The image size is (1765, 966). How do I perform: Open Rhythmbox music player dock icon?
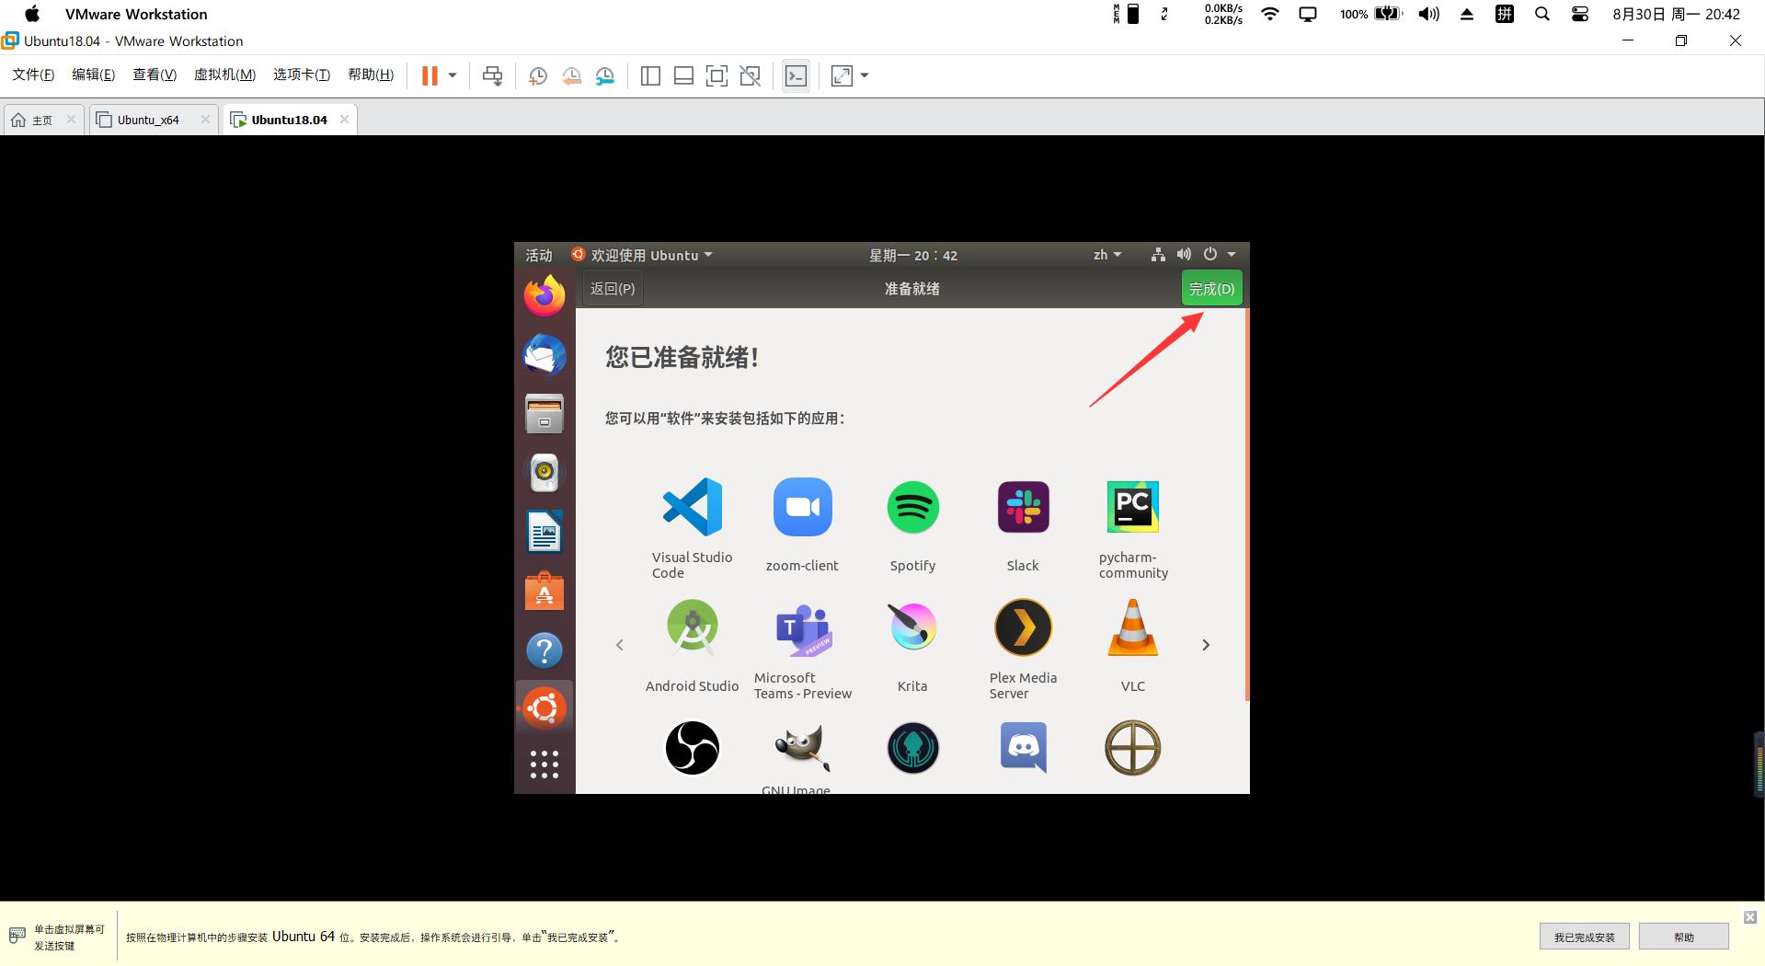point(544,472)
